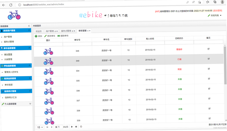The image size is (227, 131).
Task: Go to the previous table page
Action: point(52,127)
